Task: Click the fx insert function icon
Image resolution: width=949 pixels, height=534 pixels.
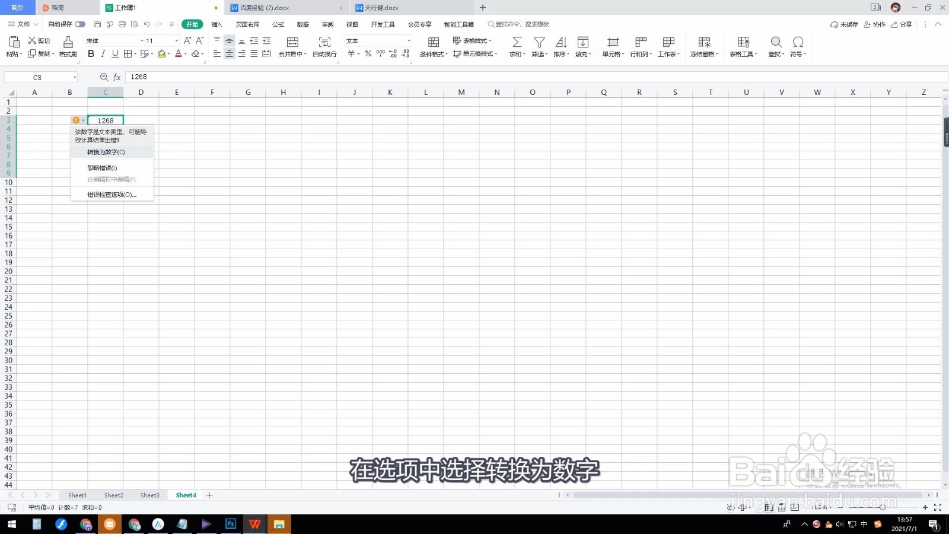Action: tap(117, 77)
